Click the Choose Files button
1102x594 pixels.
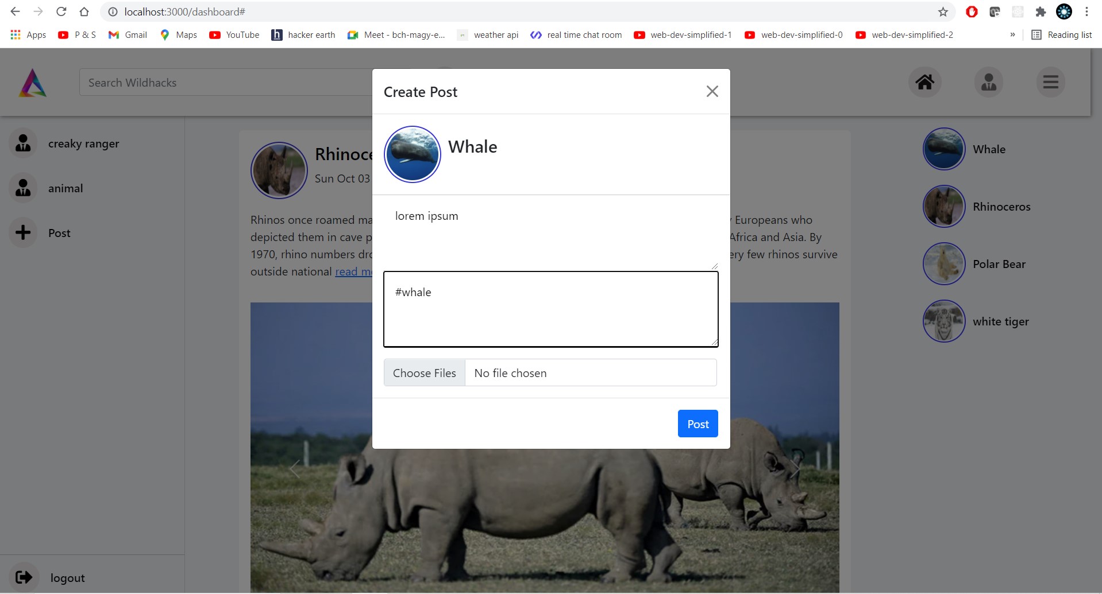click(x=424, y=373)
